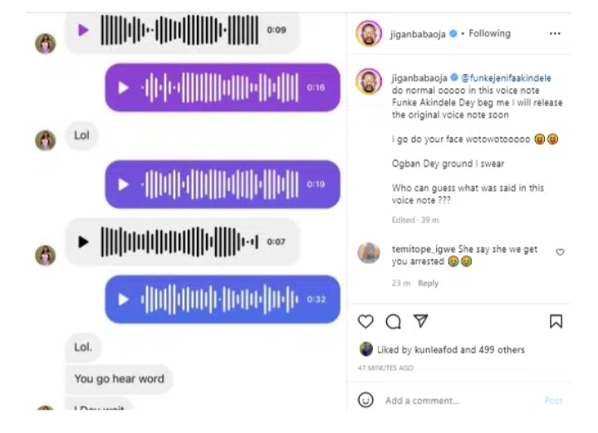Play the 0:09 voice note
This screenshot has width=598, height=433.
coord(83,30)
